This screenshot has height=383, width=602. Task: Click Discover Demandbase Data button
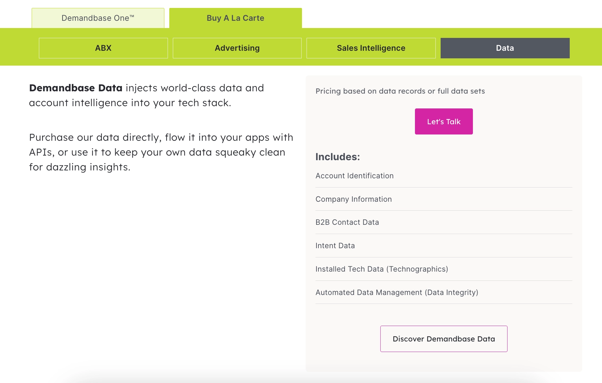click(x=444, y=339)
